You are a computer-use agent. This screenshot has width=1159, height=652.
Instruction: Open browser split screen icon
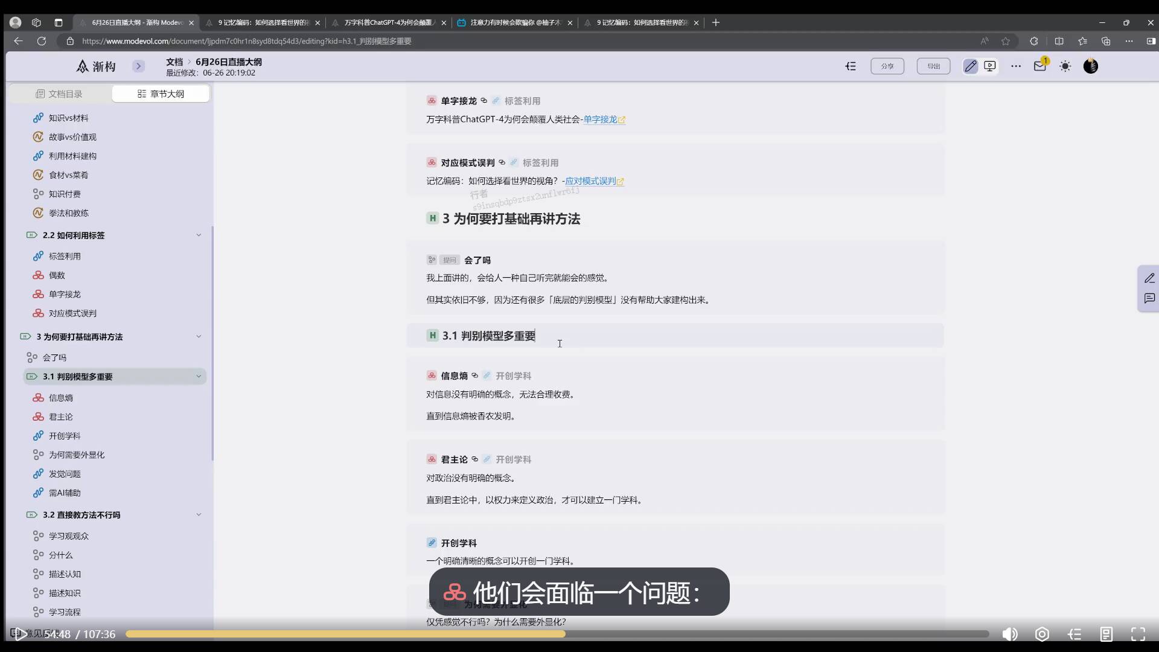pos(1059,41)
